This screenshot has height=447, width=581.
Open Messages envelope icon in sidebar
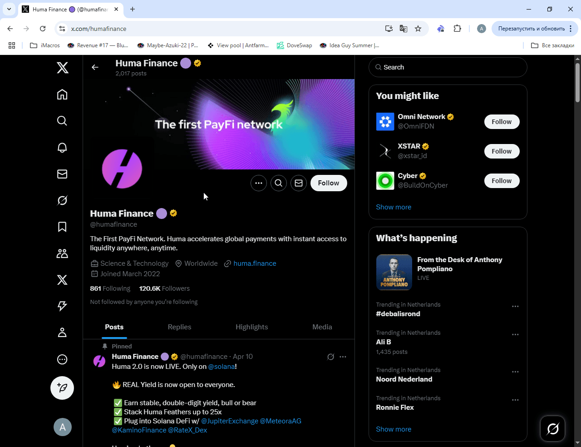[x=62, y=174]
